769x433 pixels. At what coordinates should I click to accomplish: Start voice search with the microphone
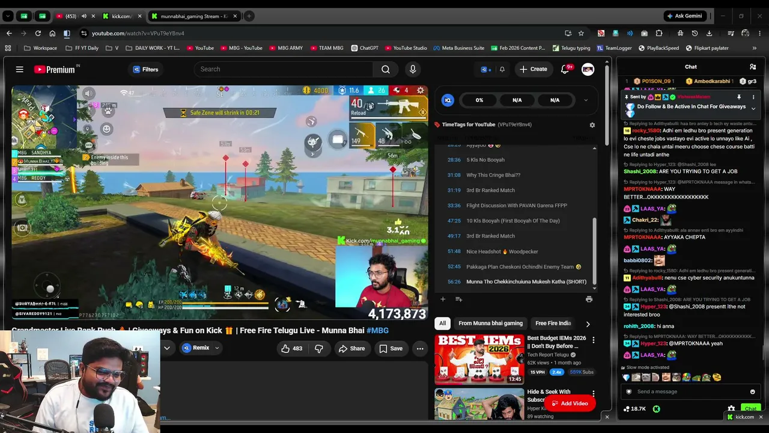pos(413,69)
